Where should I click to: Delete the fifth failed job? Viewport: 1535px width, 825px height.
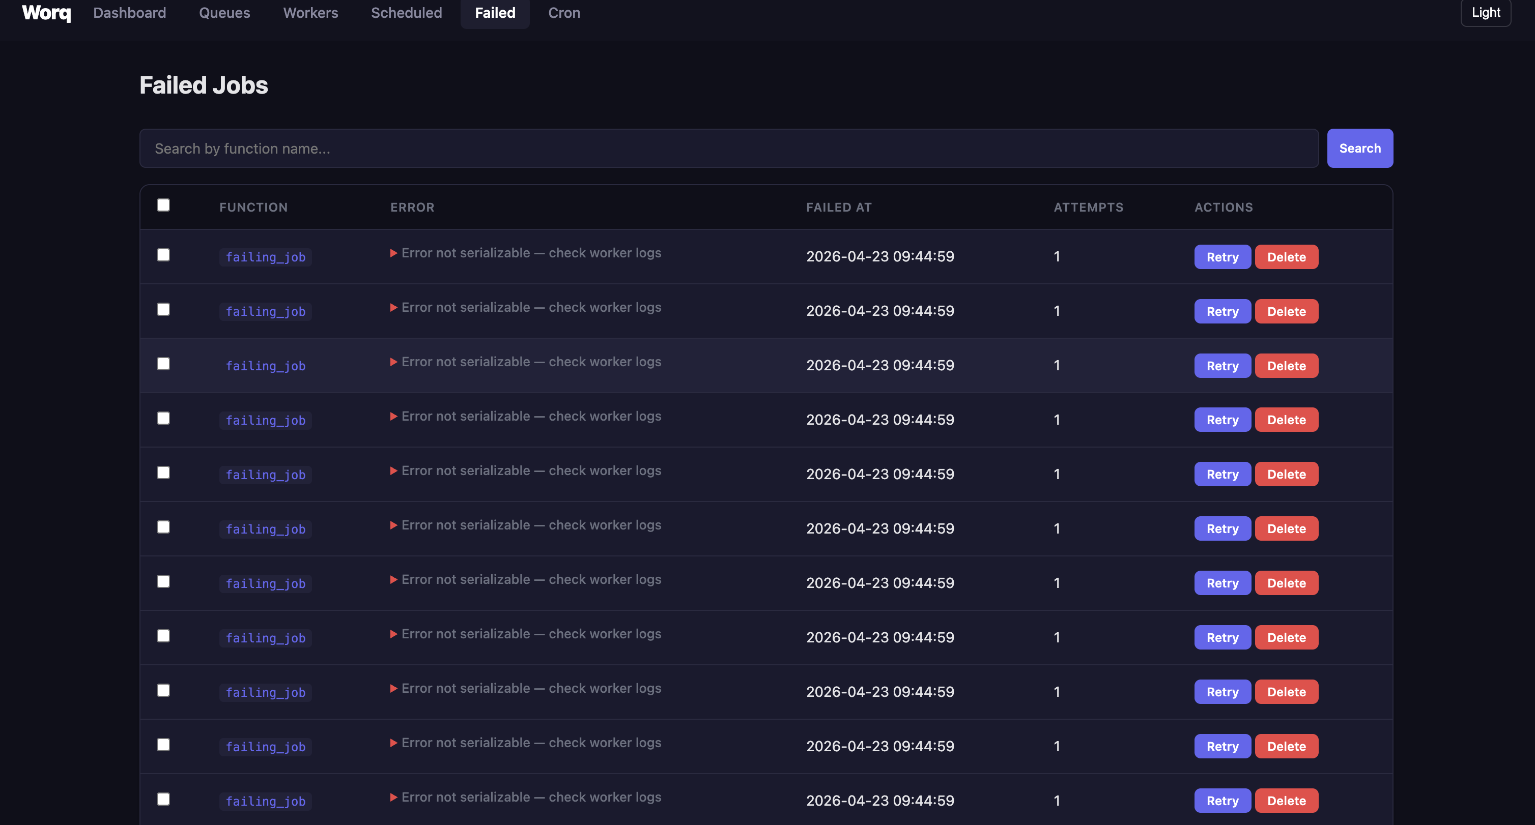(x=1287, y=475)
